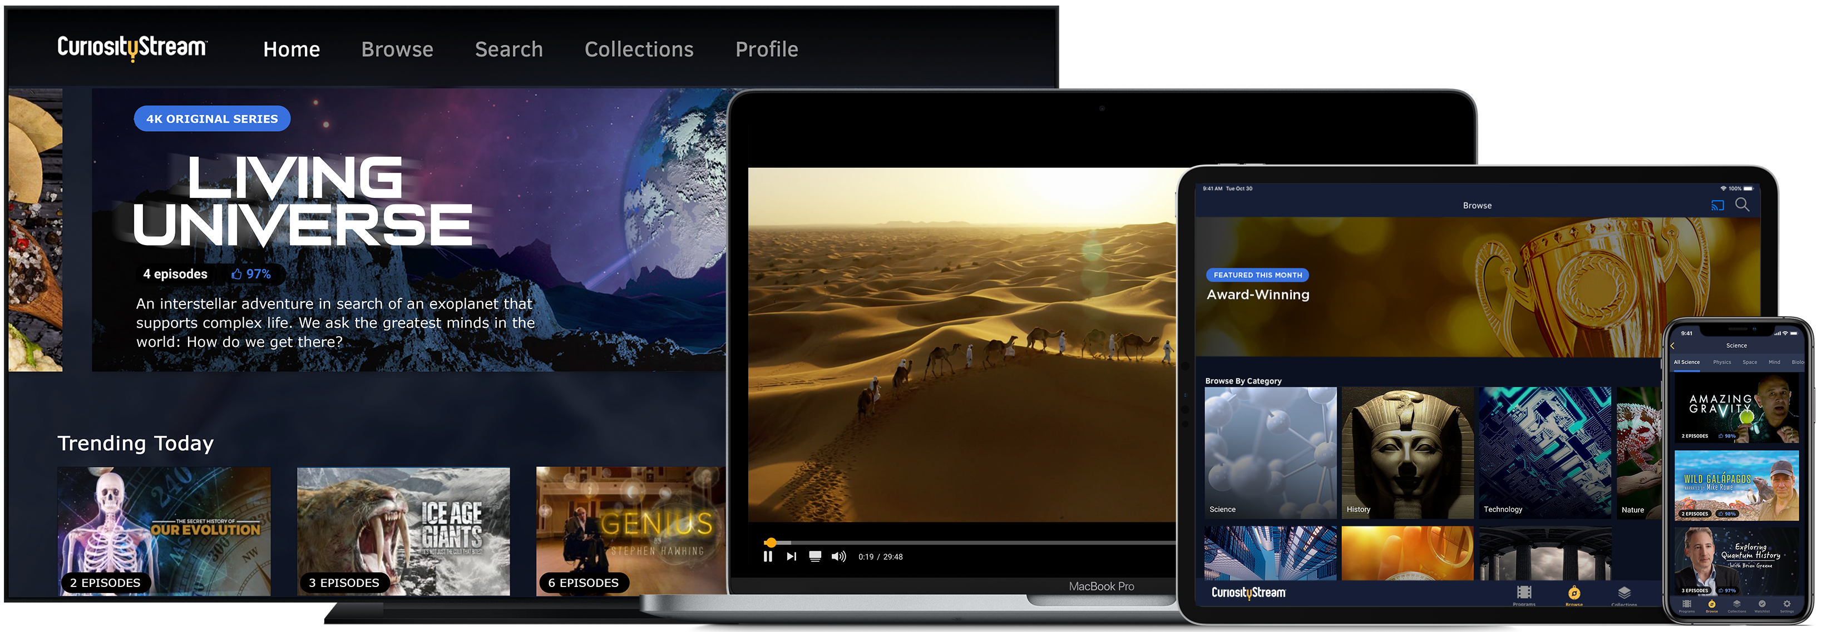
Task: Click the 4 episodes label
Action: pyautogui.click(x=175, y=274)
